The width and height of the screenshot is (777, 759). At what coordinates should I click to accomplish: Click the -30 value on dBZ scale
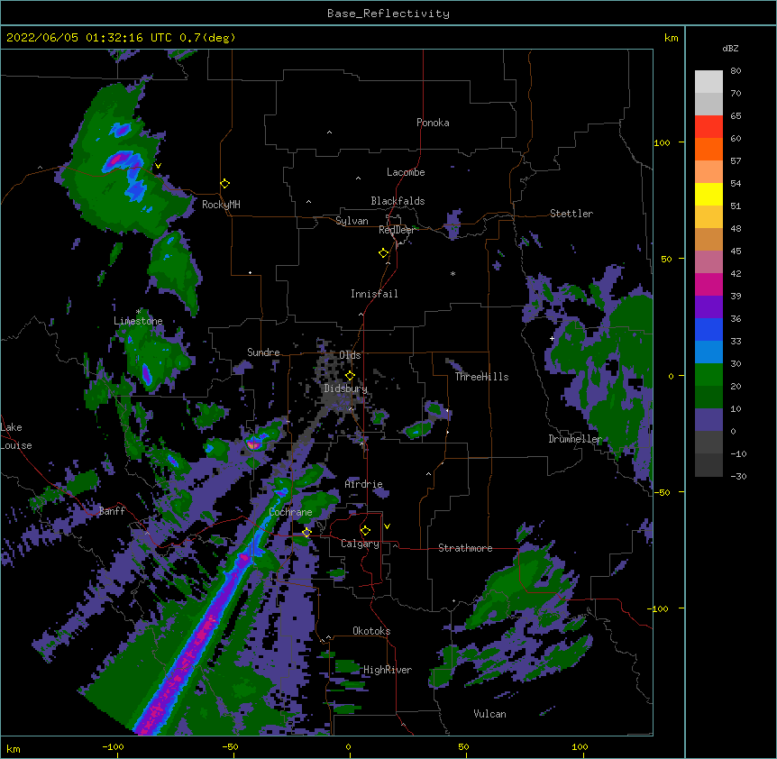point(738,476)
